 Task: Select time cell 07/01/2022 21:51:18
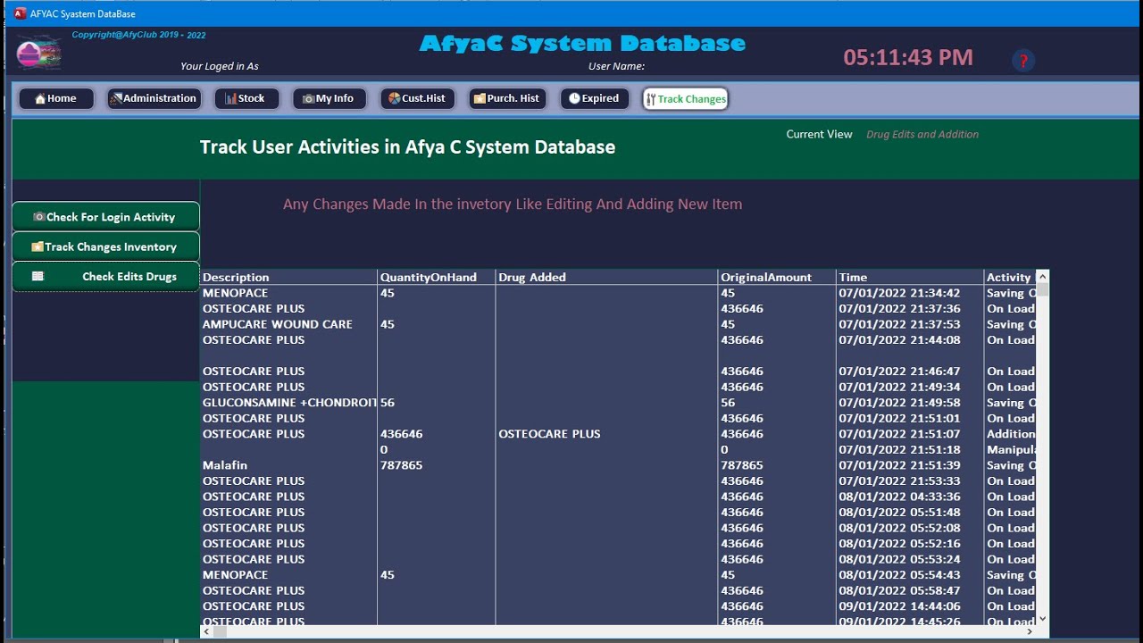[910, 450]
